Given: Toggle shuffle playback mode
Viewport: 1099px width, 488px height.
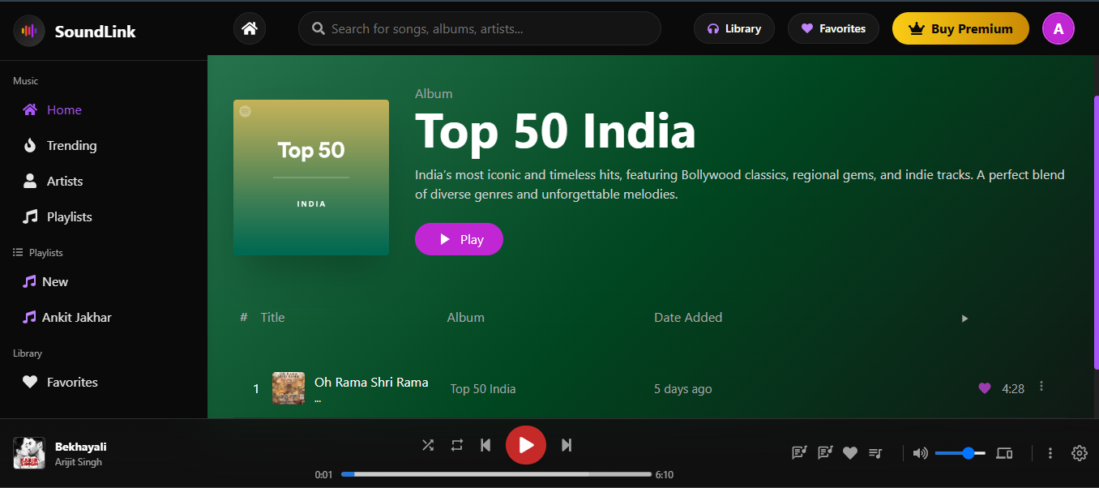Looking at the screenshot, I should [428, 445].
